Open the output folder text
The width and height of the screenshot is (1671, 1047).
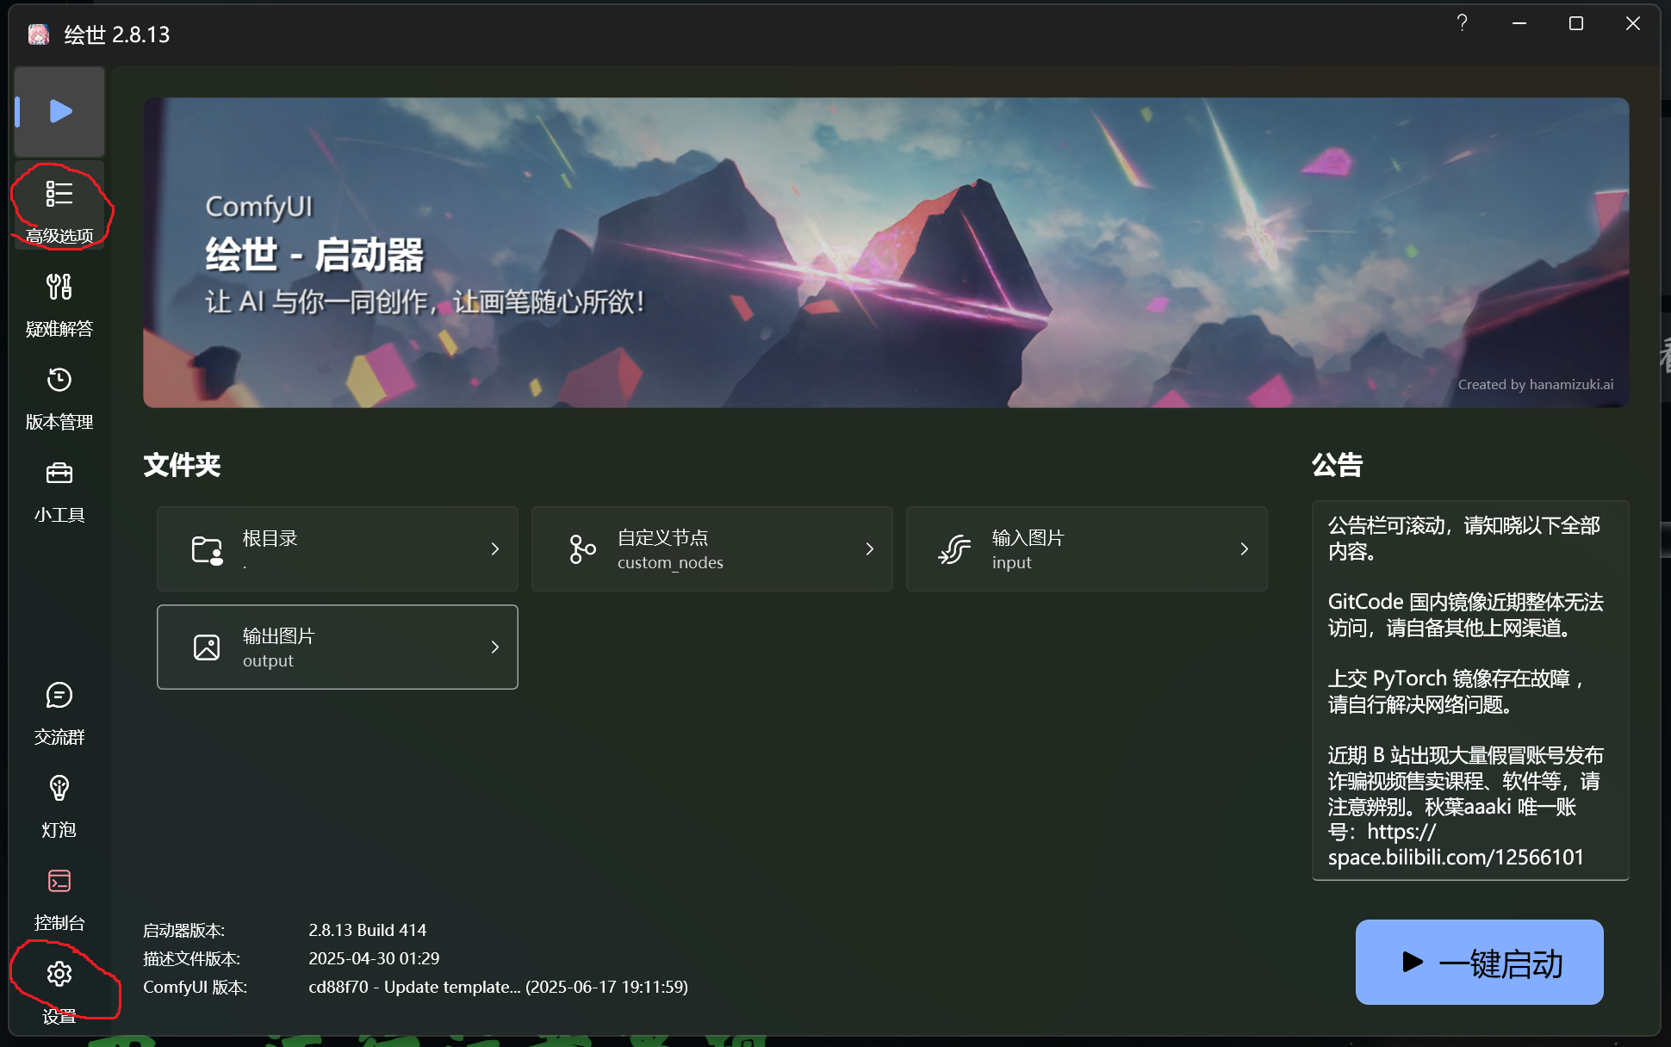tap(268, 661)
